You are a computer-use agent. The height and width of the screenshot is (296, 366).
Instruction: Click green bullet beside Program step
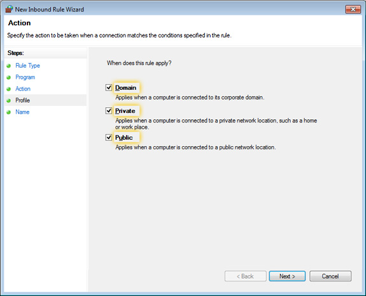9,77
